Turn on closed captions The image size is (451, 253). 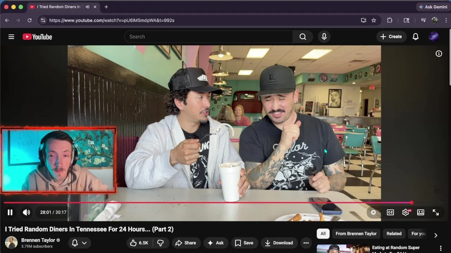click(x=390, y=212)
